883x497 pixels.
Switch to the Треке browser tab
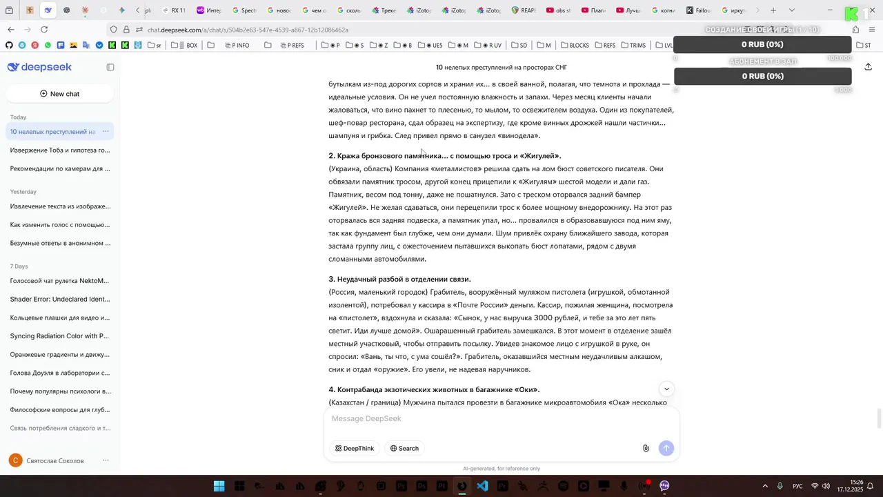tap(384, 10)
